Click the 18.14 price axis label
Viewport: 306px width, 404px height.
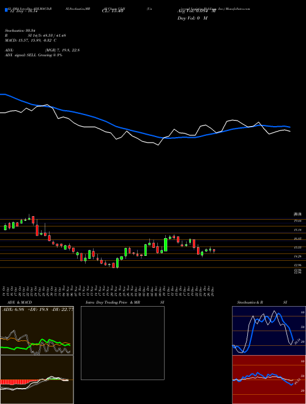click(297, 230)
